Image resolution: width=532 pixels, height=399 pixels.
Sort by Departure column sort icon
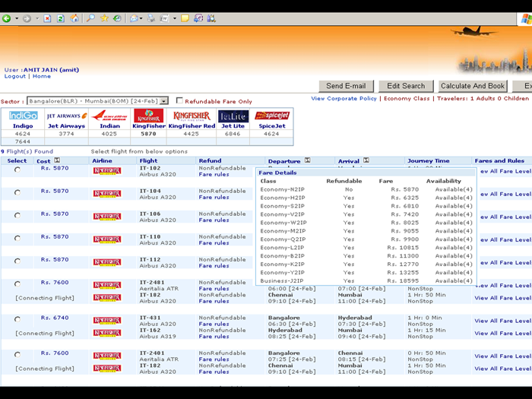coord(307,160)
